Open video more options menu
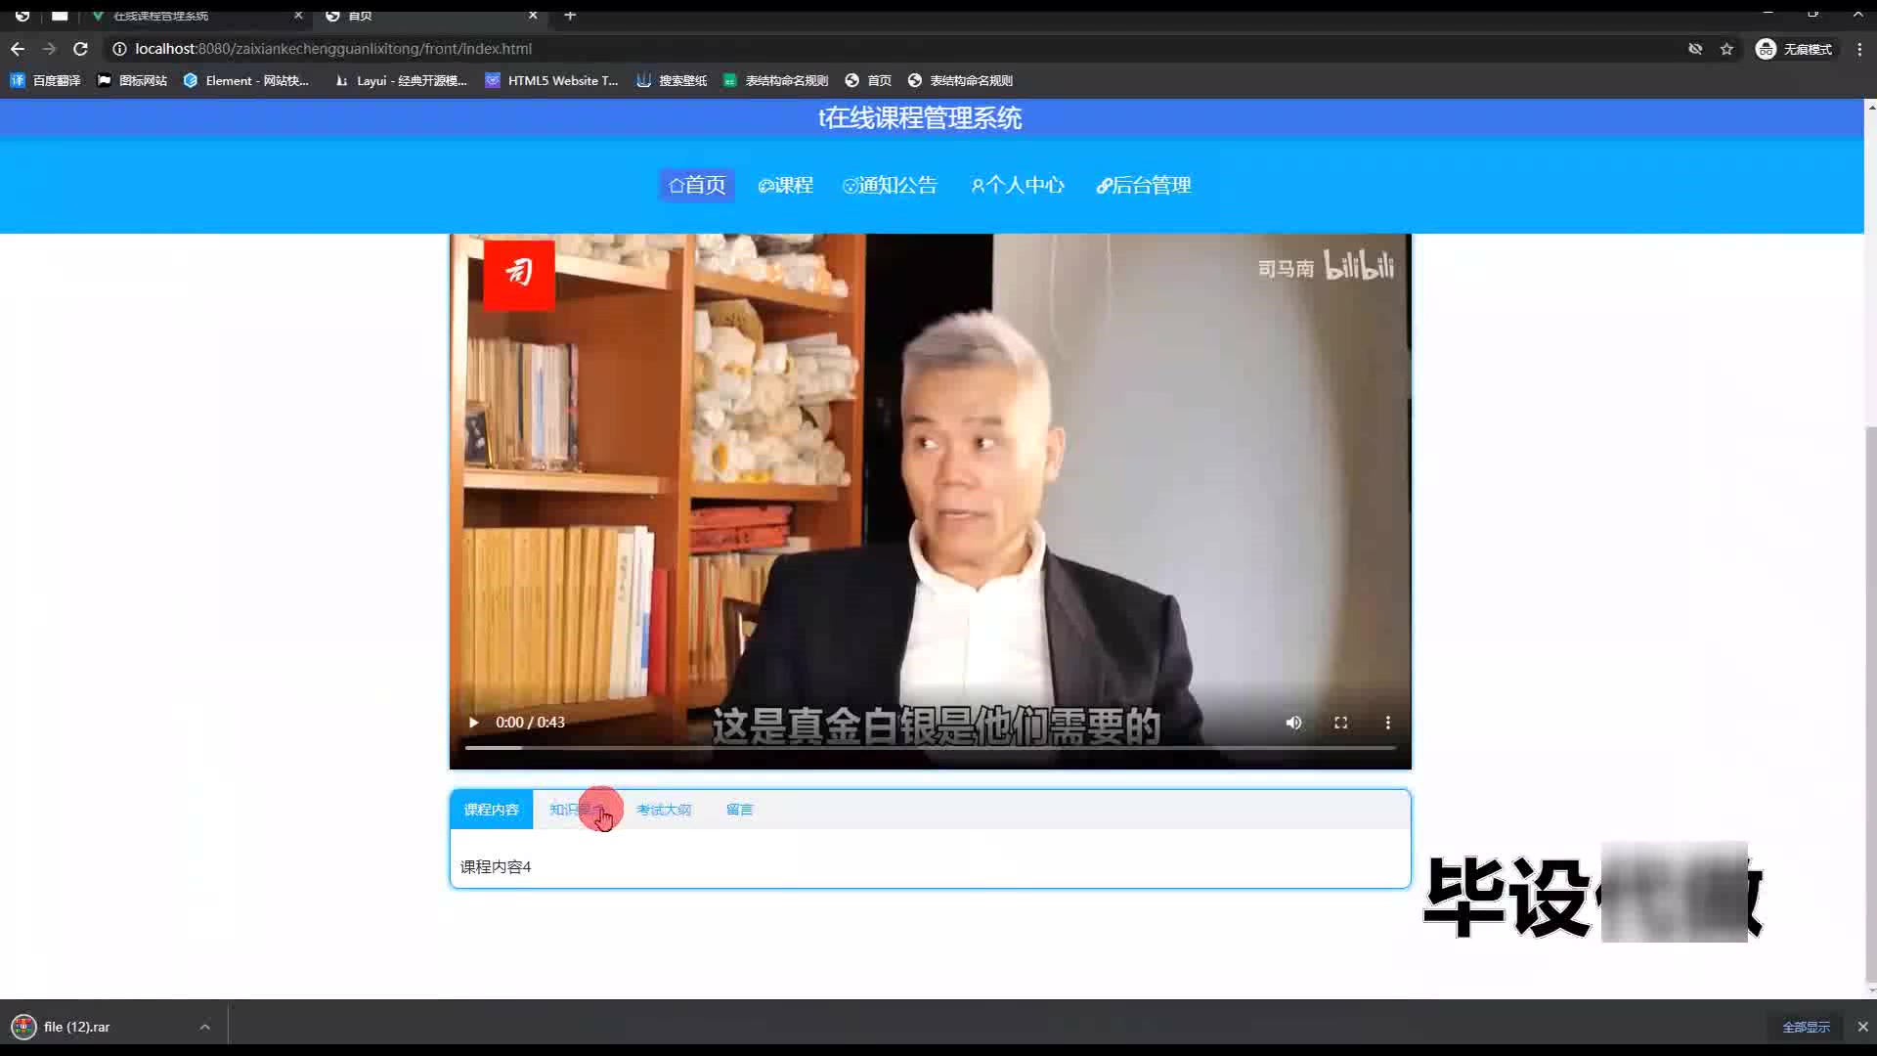The width and height of the screenshot is (1877, 1056). (x=1387, y=723)
